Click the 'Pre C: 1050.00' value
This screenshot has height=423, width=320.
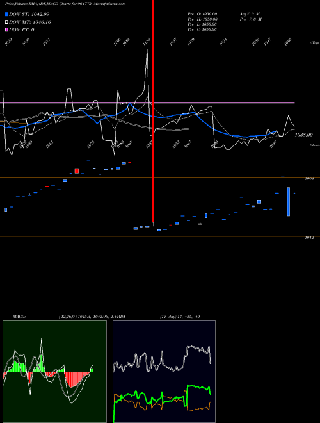click(202, 29)
